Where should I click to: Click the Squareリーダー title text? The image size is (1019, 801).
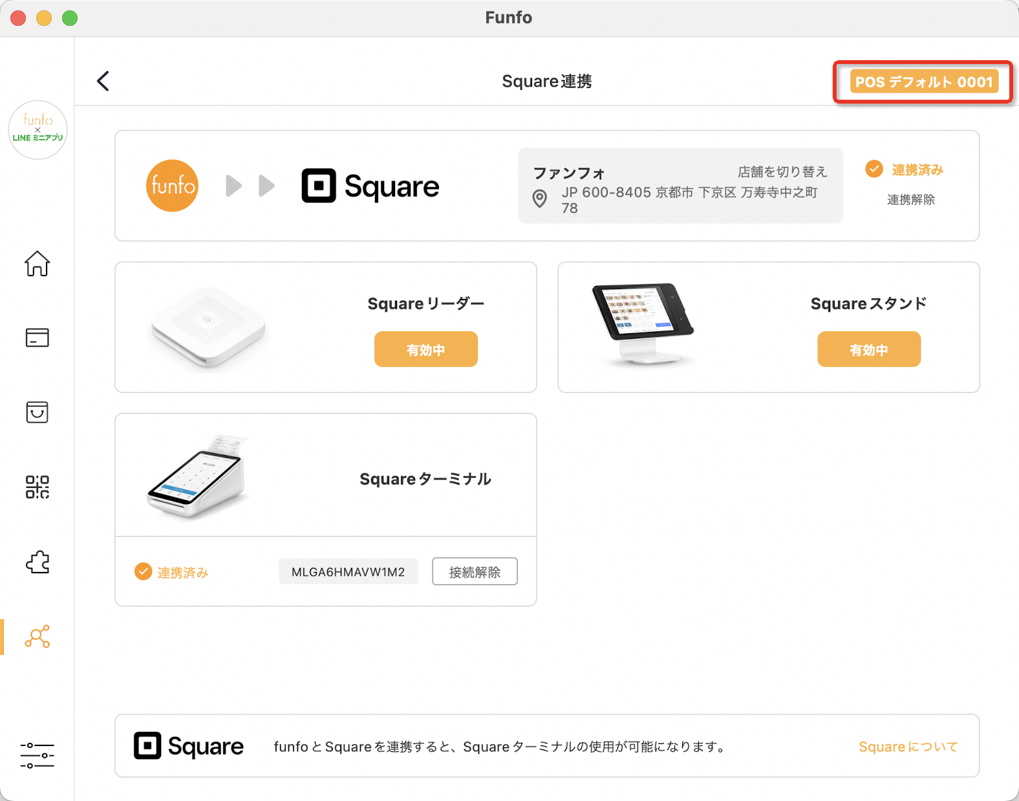pos(425,303)
